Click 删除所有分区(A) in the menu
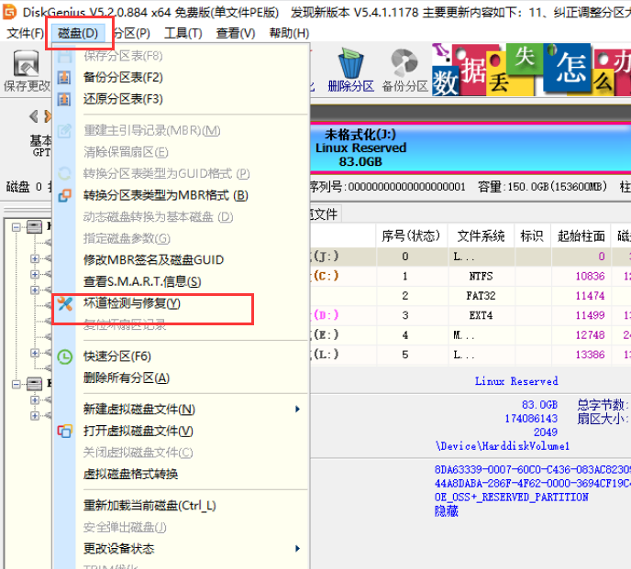 coord(126,378)
